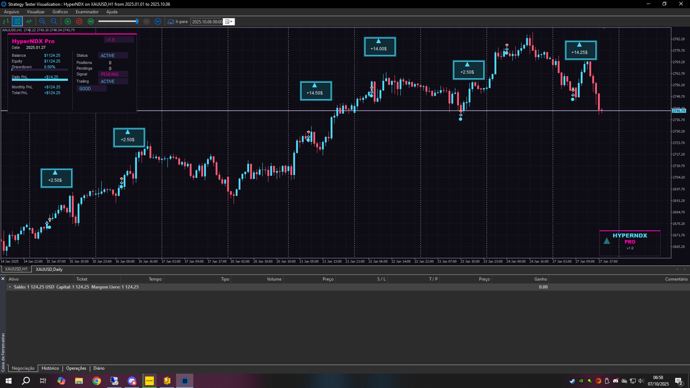Open the Diário tab
Image resolution: width=690 pixels, height=388 pixels.
coord(99,368)
